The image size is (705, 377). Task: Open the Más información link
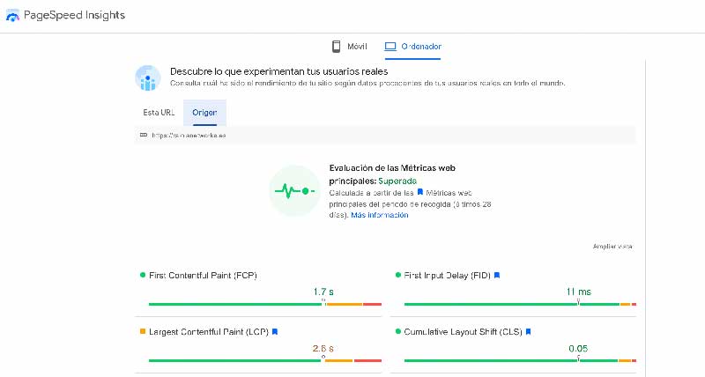coord(379,215)
